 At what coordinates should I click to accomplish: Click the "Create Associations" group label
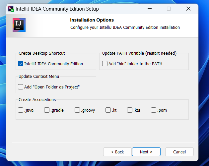coord(37,100)
